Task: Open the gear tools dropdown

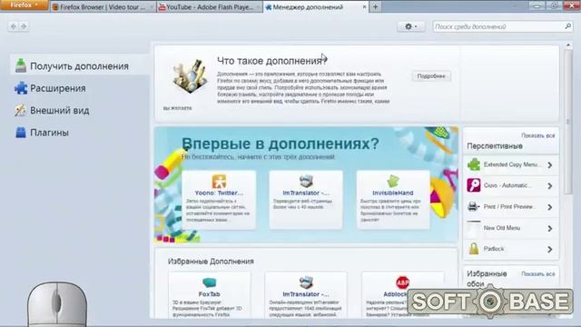Action: tap(410, 26)
